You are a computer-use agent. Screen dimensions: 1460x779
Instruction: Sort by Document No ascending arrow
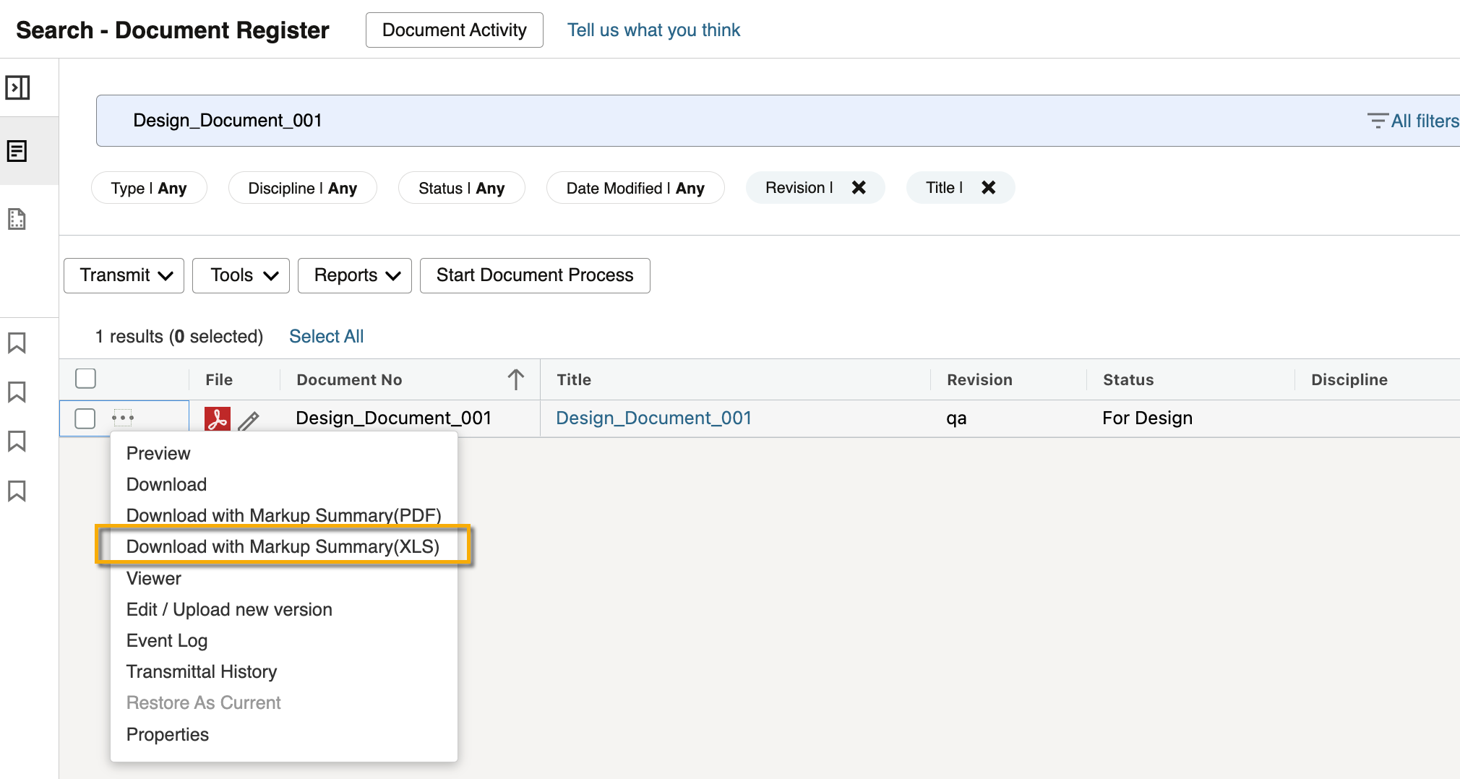pos(515,379)
